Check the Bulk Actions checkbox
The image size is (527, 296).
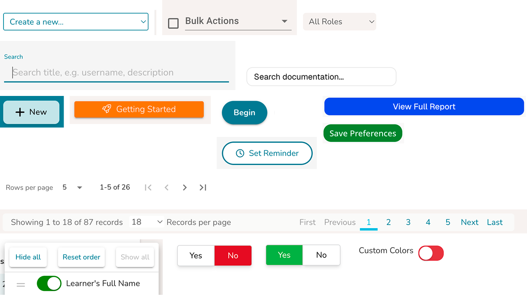[x=173, y=23]
